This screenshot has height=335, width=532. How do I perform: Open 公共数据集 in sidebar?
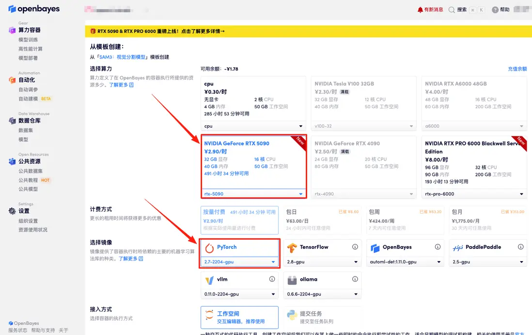pos(31,171)
